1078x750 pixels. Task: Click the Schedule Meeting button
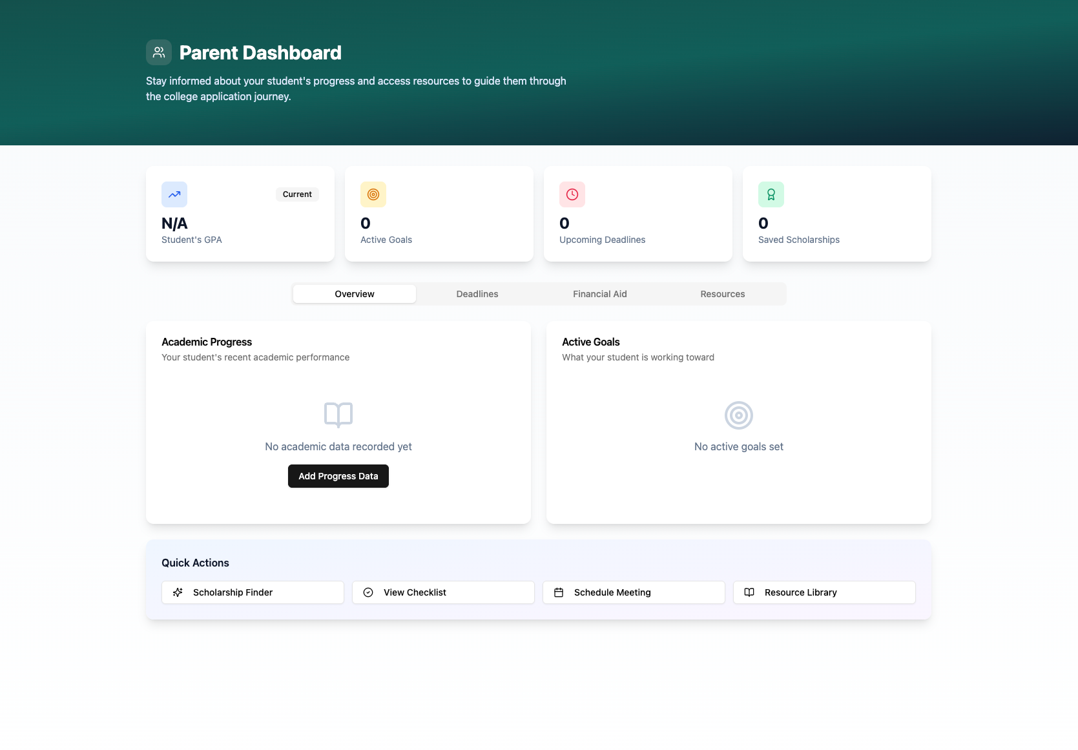click(634, 592)
